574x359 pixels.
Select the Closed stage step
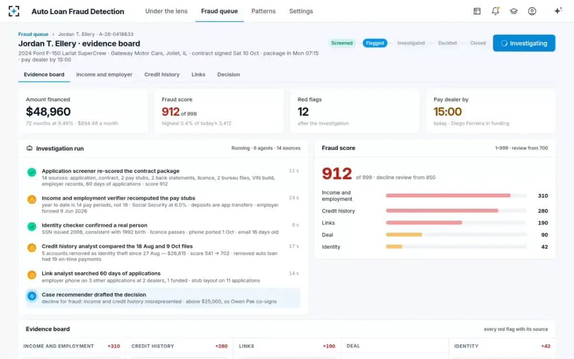pos(478,43)
